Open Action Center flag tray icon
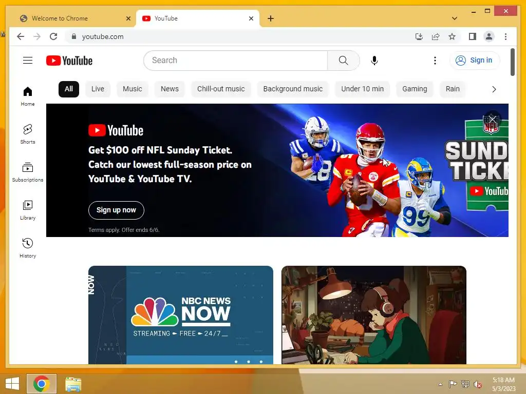This screenshot has width=526, height=394. click(x=453, y=384)
